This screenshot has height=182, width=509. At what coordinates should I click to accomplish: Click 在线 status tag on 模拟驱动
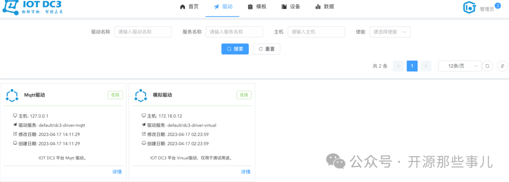pos(244,95)
